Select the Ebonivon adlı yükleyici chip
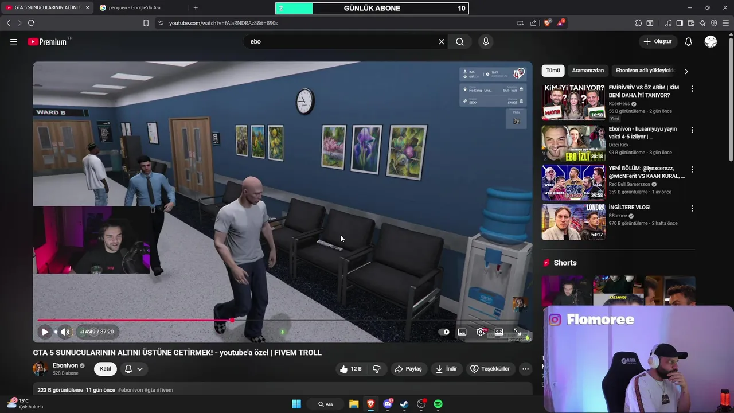The height and width of the screenshot is (413, 734). click(x=645, y=71)
